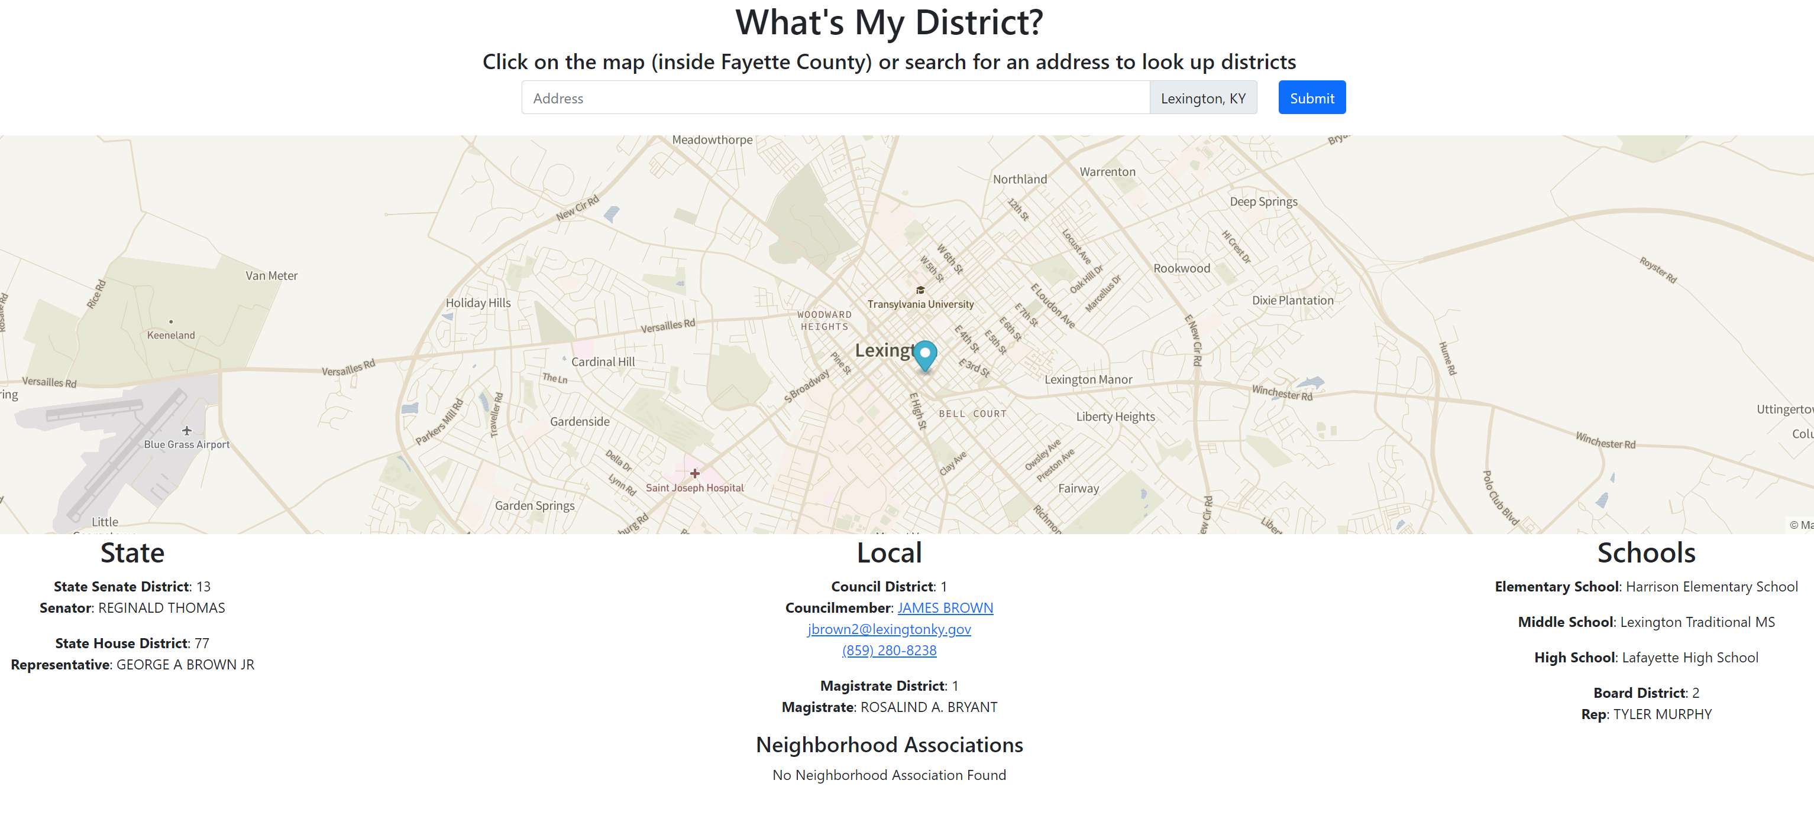Click the Lexington, KY label beside the address box
The image size is (1814, 829).
[x=1203, y=98]
